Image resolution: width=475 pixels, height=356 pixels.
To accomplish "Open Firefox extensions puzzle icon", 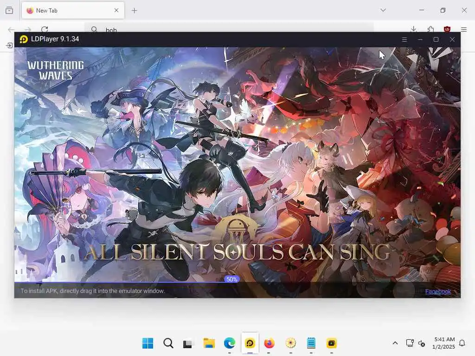I will click(430, 29).
